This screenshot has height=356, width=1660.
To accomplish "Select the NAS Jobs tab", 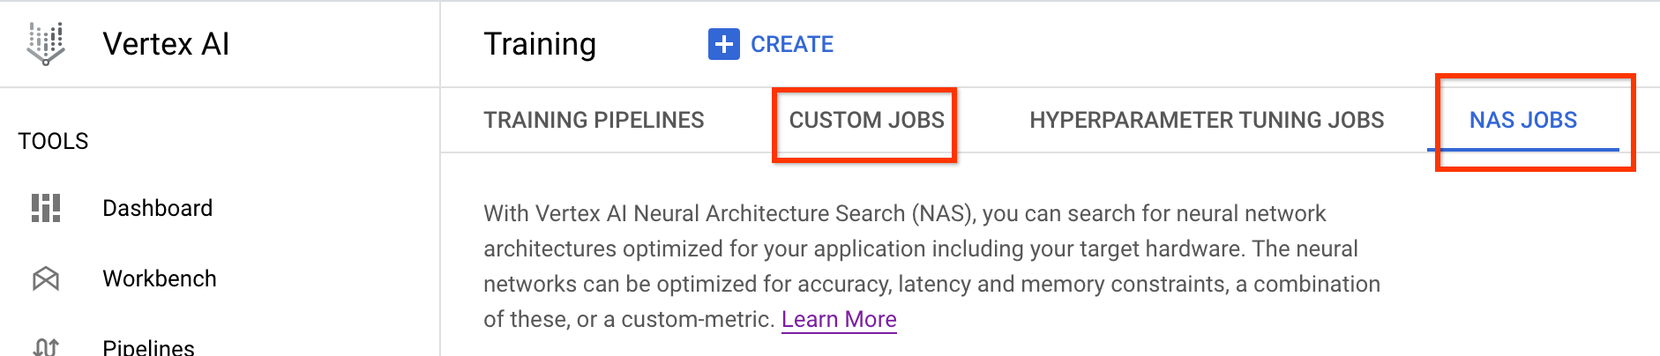I will pyautogui.click(x=1523, y=120).
